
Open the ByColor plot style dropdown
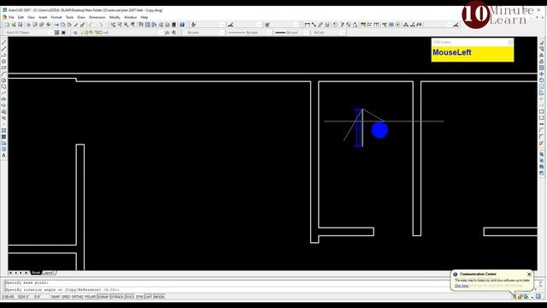pyautogui.click(x=328, y=33)
